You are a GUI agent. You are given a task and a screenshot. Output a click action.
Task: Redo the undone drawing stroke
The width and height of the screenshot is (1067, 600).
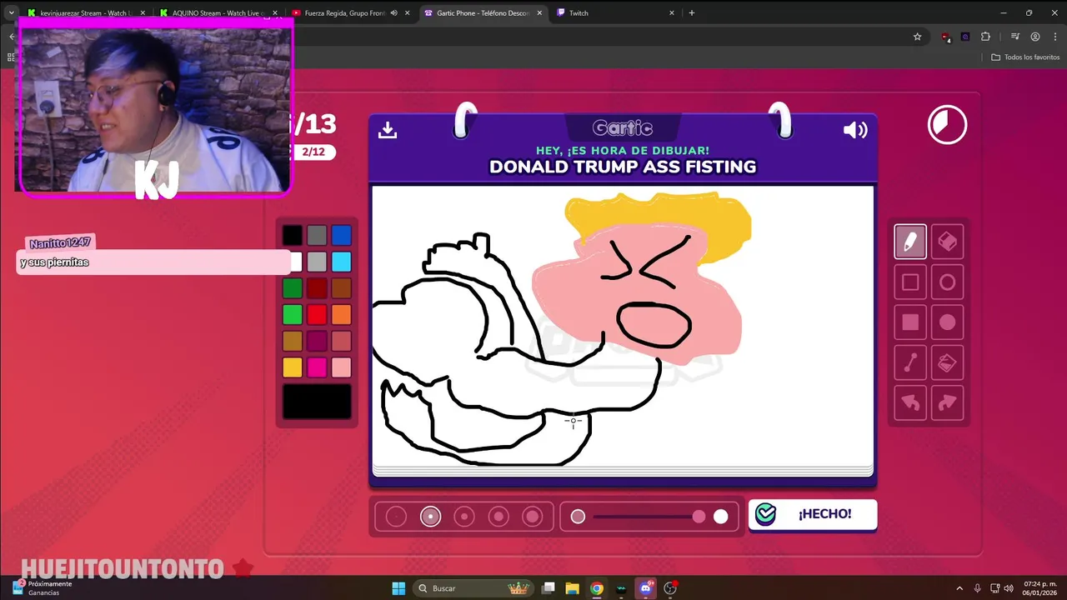[x=947, y=402]
